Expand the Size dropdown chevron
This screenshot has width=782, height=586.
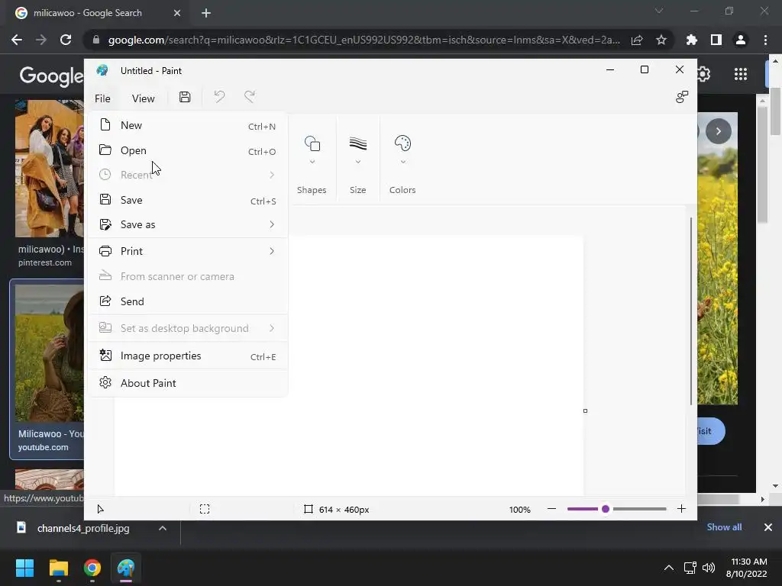click(357, 162)
